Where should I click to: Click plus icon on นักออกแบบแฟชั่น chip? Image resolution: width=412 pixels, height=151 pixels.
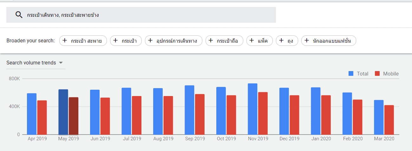(x=307, y=40)
